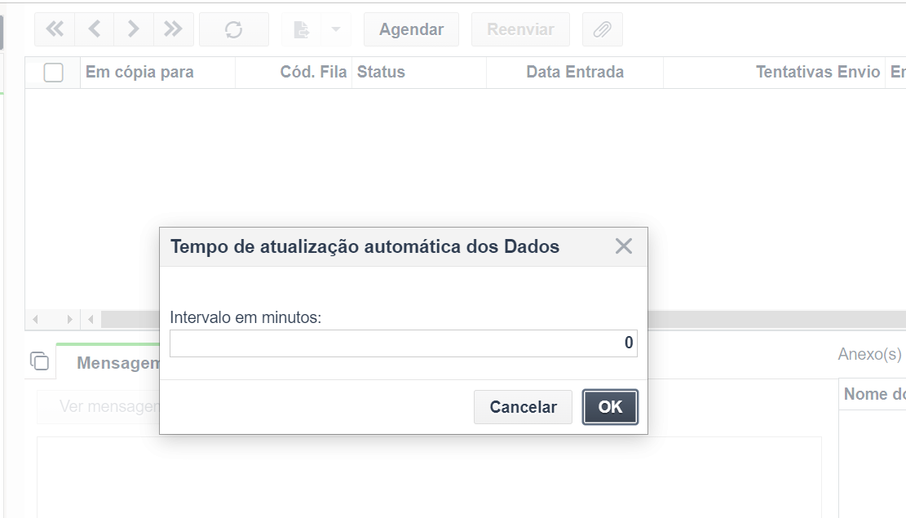
Task: Focus the Intervalo em minutos field
Action: [404, 343]
